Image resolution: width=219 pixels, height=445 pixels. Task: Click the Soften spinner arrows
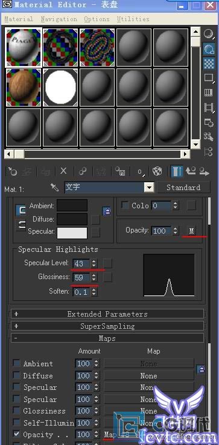94,292
